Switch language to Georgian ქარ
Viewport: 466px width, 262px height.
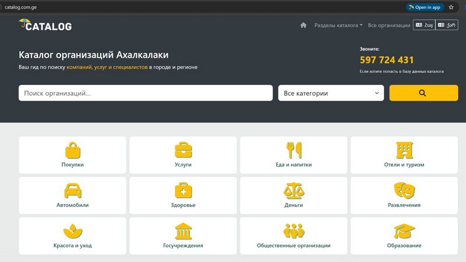tap(447, 25)
